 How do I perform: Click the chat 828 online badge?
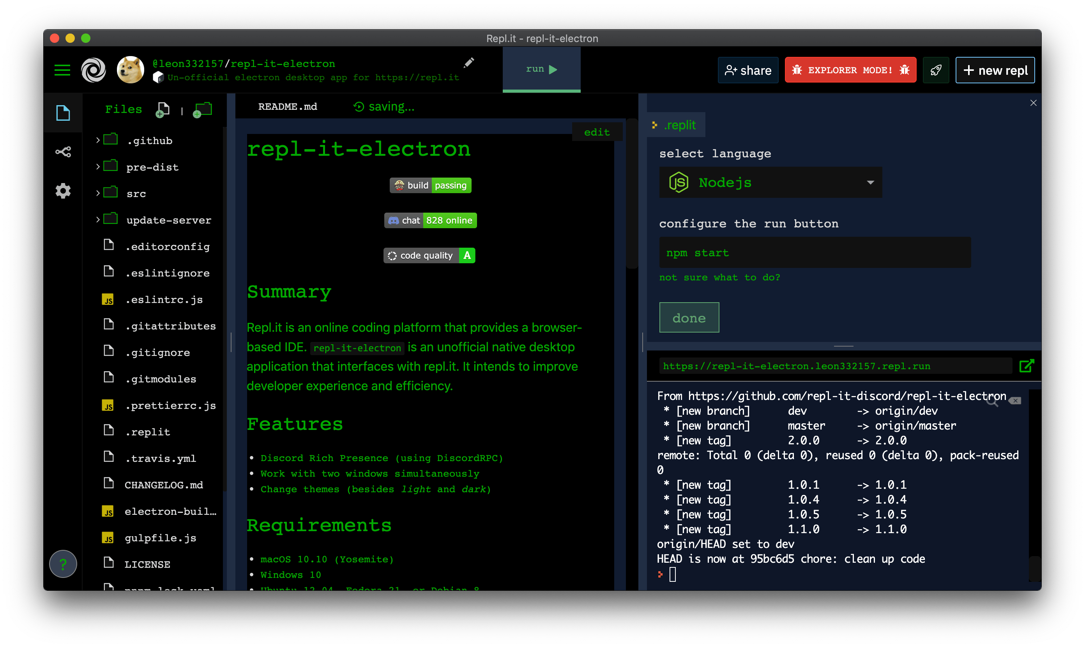(430, 220)
